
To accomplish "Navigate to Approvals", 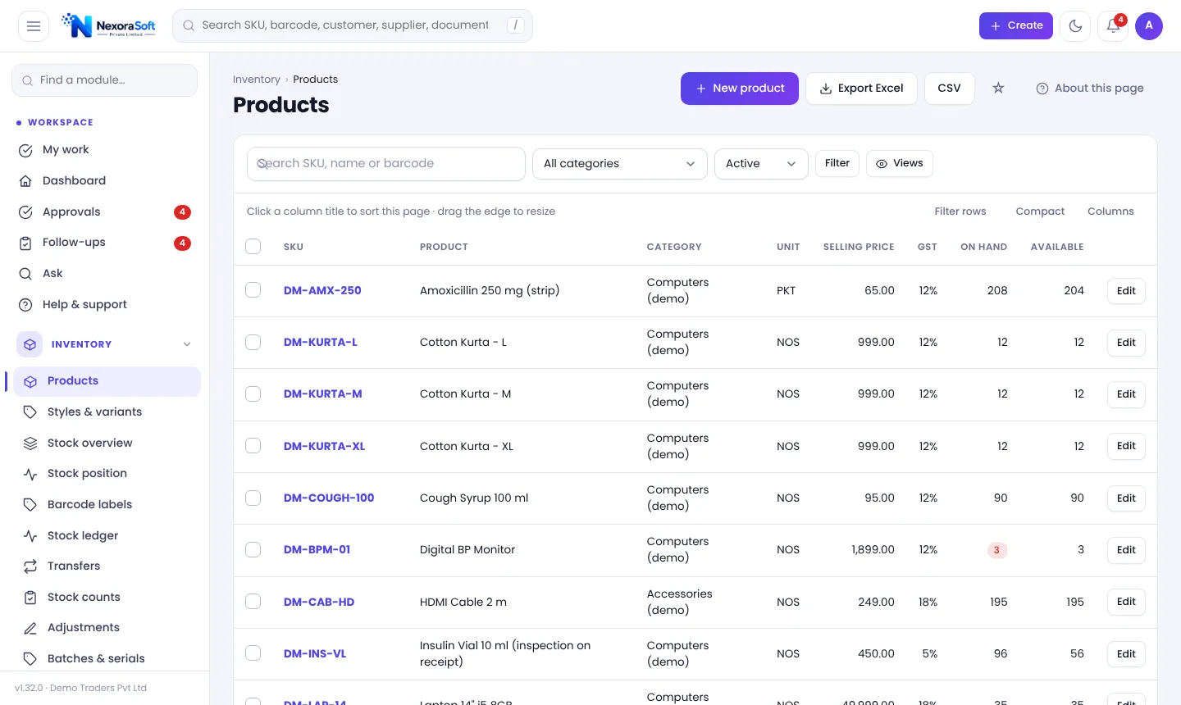I will 104,212.
